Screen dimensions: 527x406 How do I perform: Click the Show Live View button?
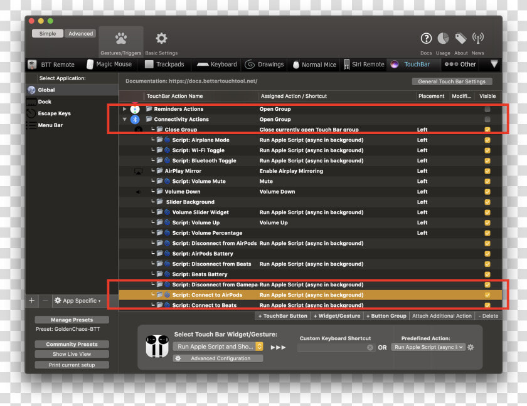point(72,355)
